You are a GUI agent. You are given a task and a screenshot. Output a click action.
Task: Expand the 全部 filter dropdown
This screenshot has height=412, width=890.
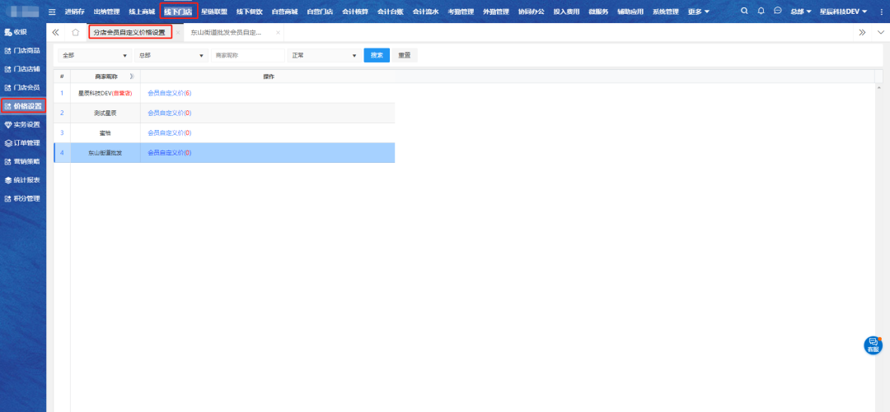point(95,55)
